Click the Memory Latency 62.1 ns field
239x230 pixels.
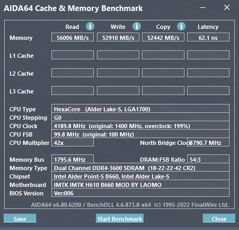(208, 38)
